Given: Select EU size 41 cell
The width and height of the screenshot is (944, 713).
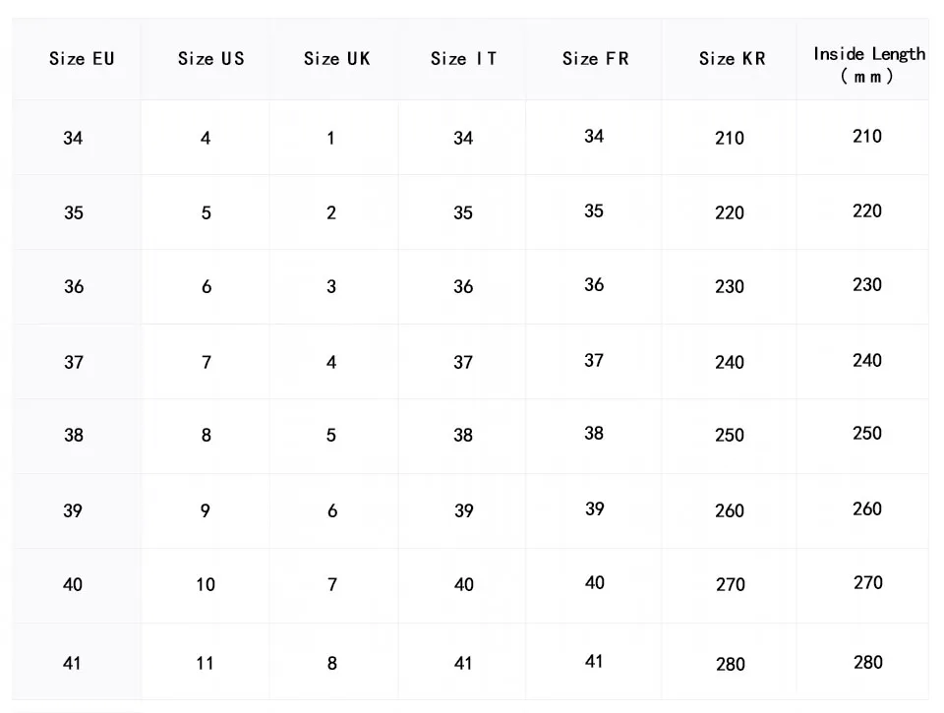Looking at the screenshot, I should tap(73, 664).
